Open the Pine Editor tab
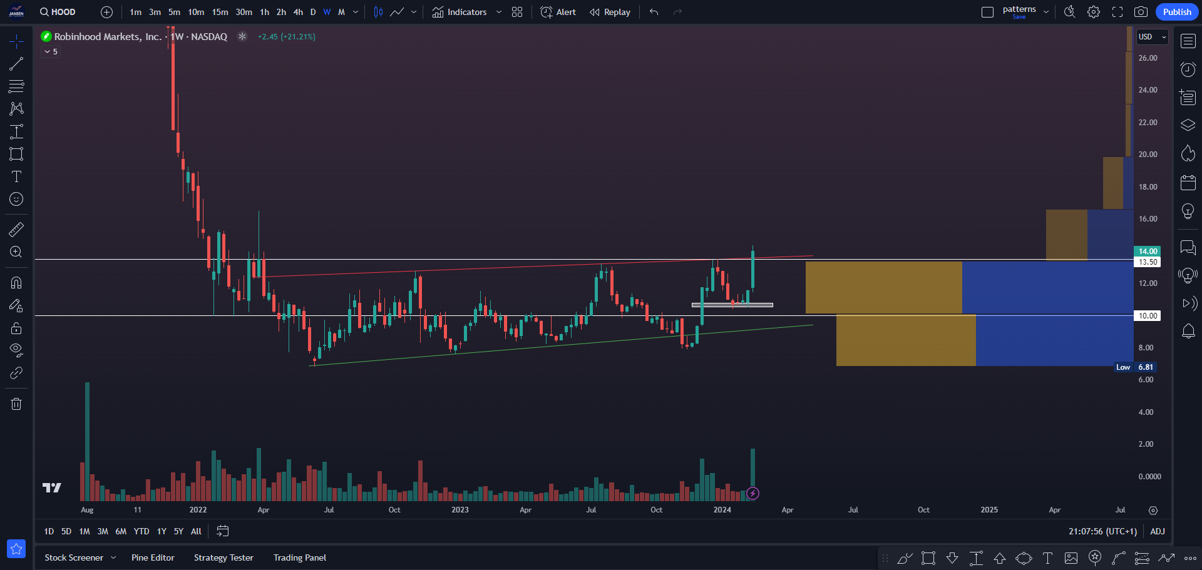The image size is (1202, 570). [153, 557]
